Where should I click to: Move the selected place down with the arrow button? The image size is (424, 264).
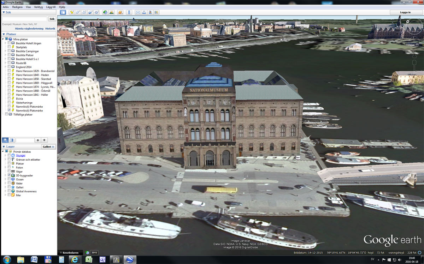pos(44,140)
